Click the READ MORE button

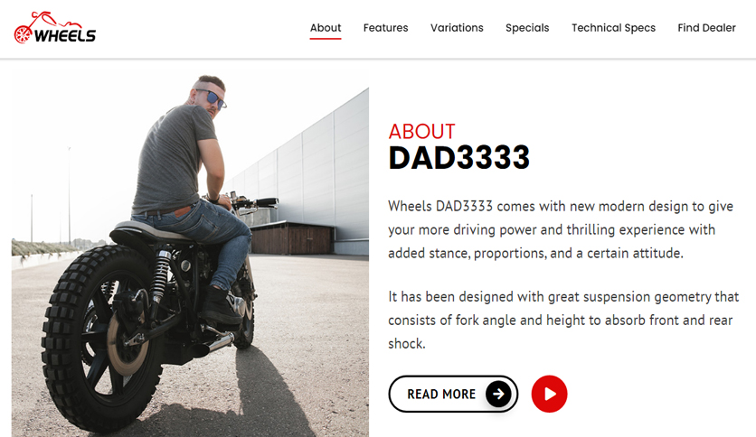pyautogui.click(x=453, y=395)
